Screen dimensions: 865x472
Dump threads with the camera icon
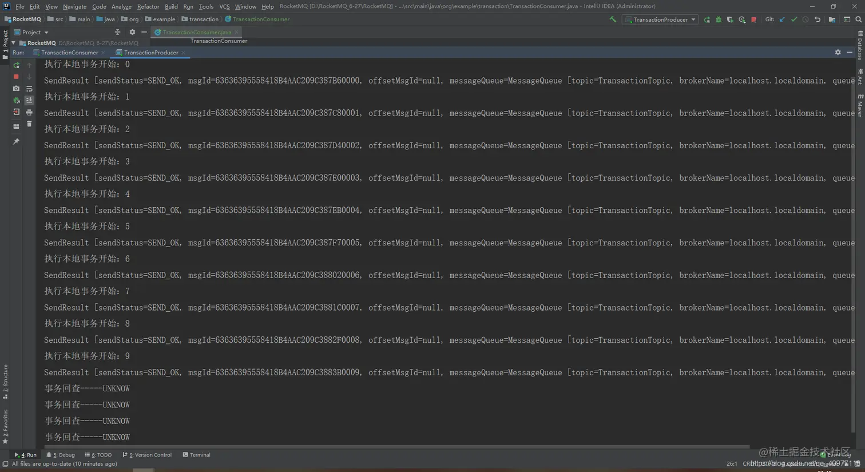[16, 89]
